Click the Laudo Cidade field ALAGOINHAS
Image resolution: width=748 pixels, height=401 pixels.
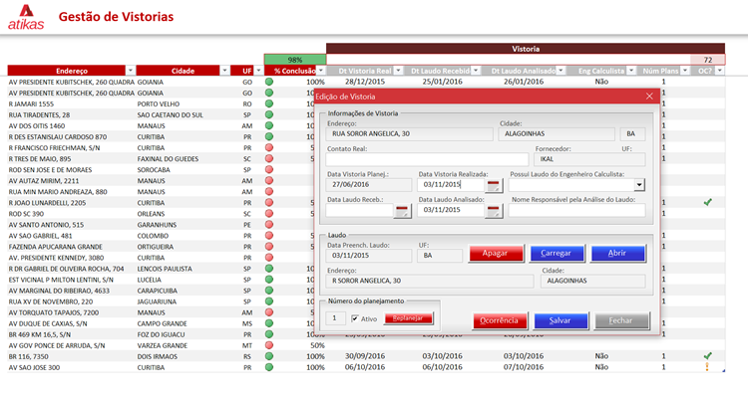pos(593,281)
